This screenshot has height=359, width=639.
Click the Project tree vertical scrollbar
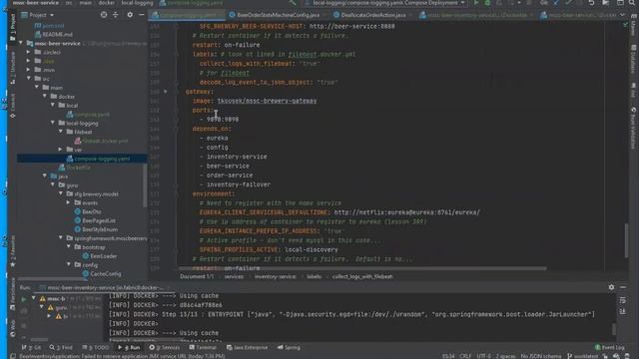tap(145, 185)
